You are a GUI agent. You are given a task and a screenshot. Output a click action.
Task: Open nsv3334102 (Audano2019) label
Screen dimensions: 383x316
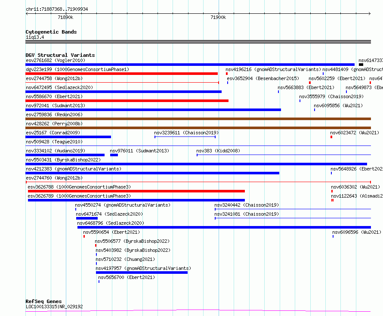[x=56, y=151]
